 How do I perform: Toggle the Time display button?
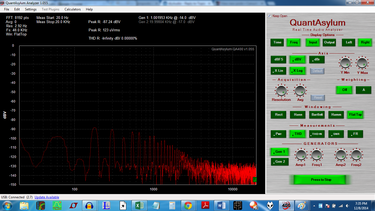point(277,42)
